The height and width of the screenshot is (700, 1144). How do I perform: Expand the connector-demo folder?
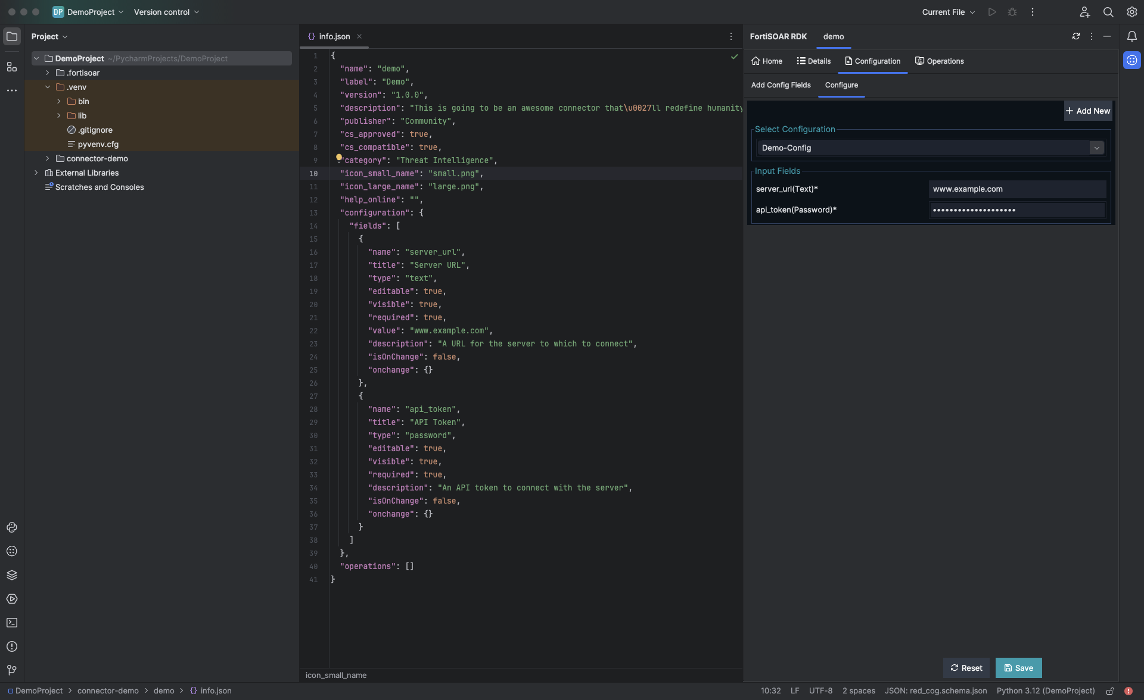pyautogui.click(x=48, y=158)
